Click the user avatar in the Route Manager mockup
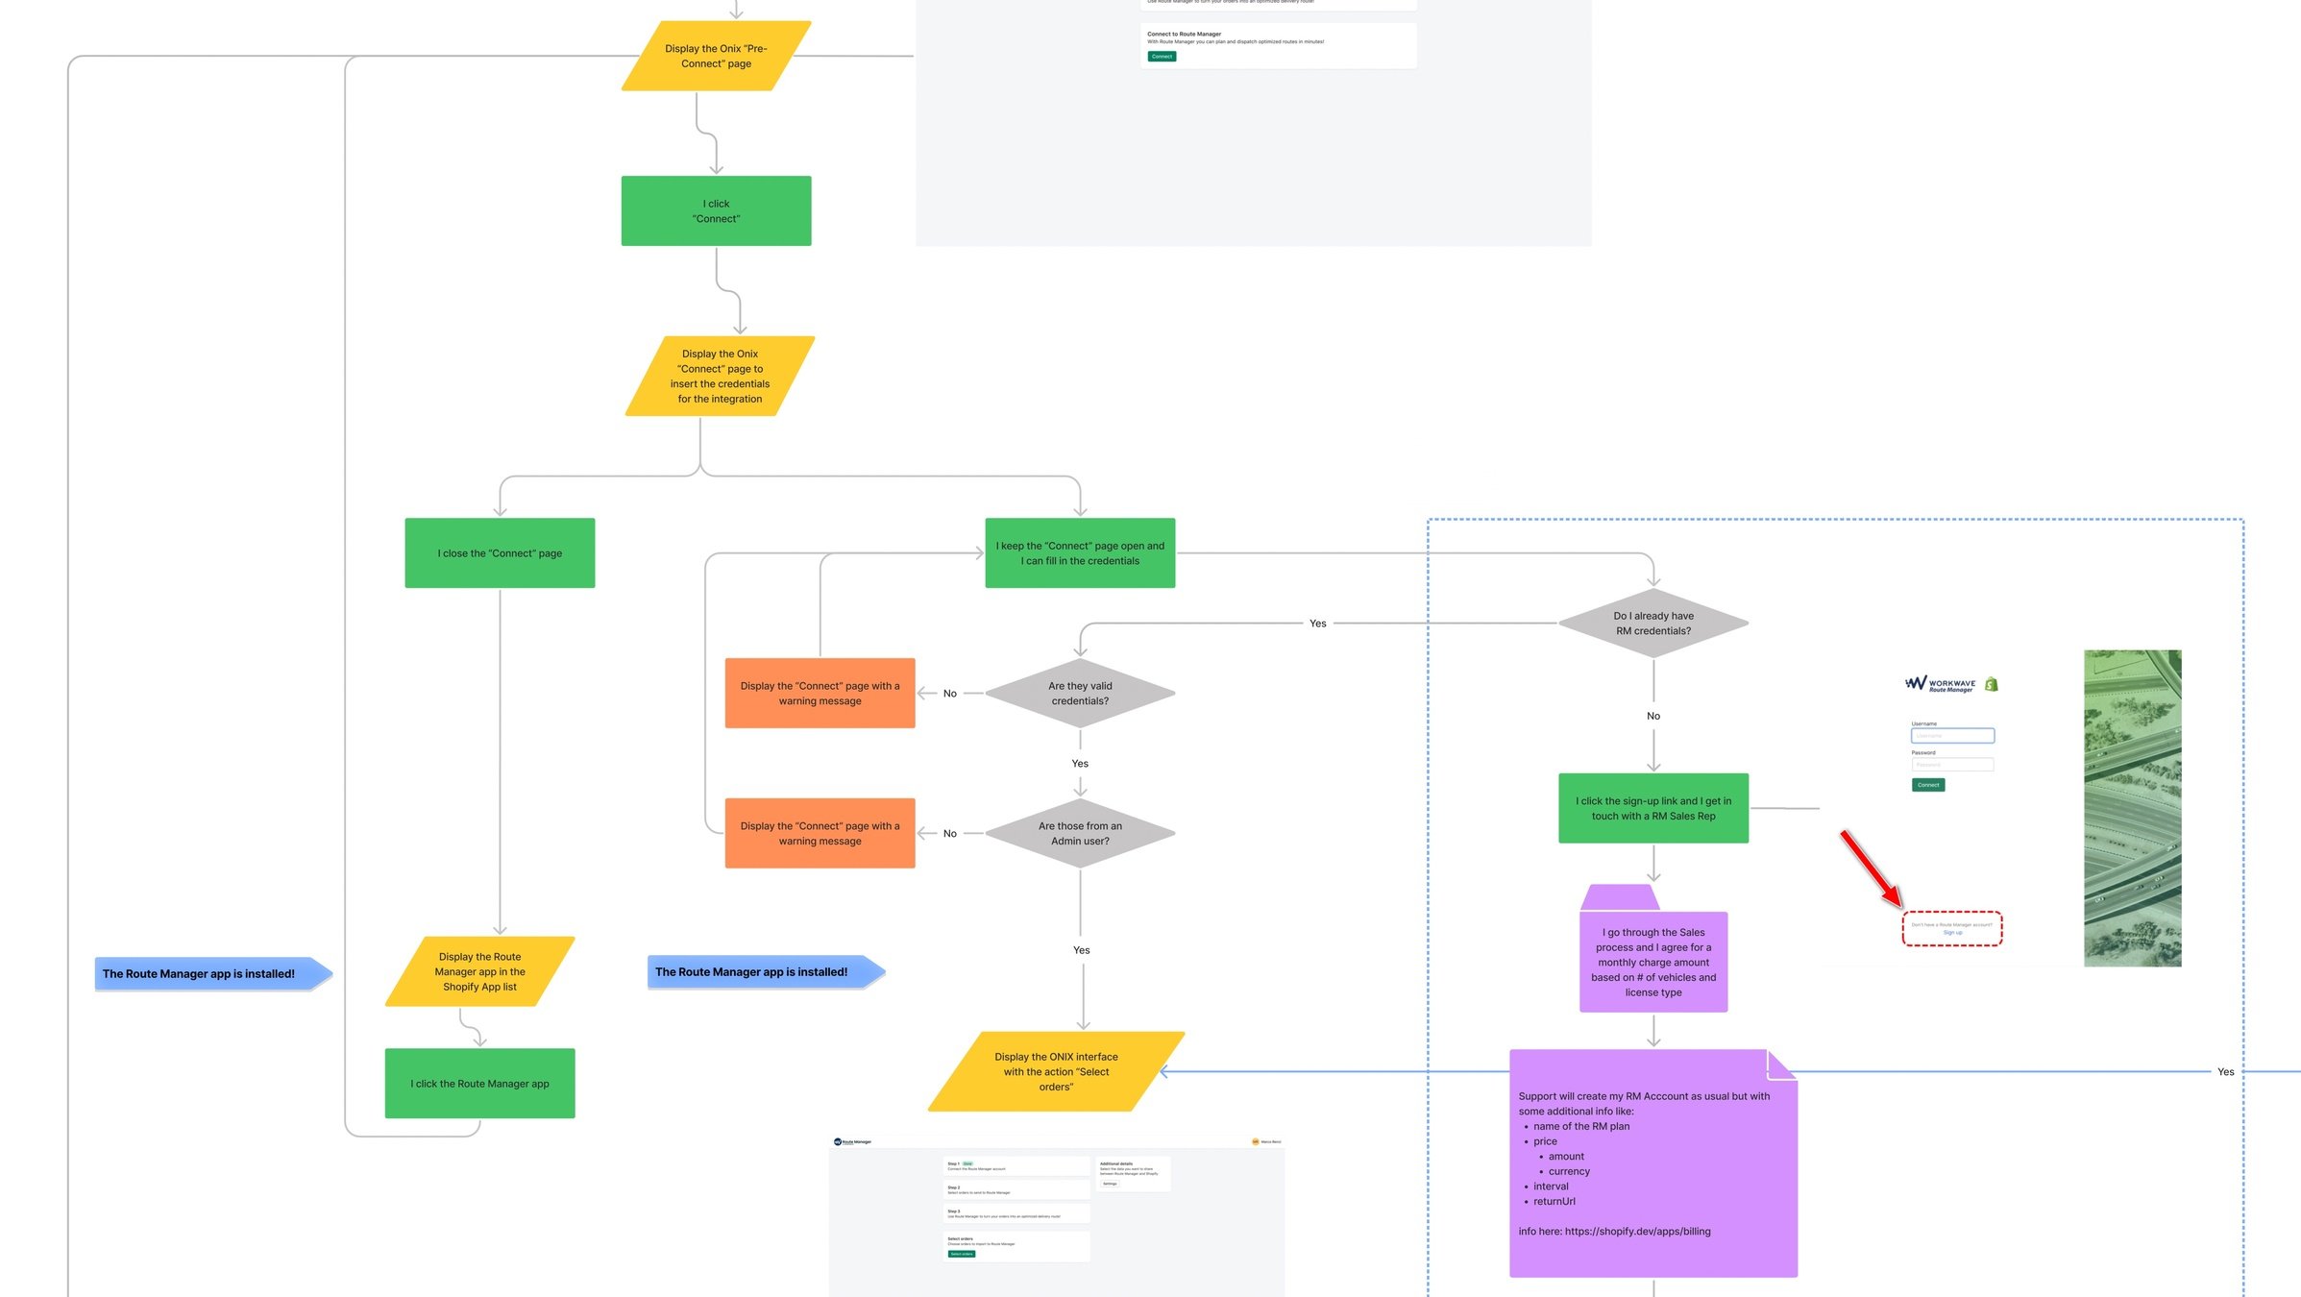The height and width of the screenshot is (1297, 2301). click(1255, 1141)
